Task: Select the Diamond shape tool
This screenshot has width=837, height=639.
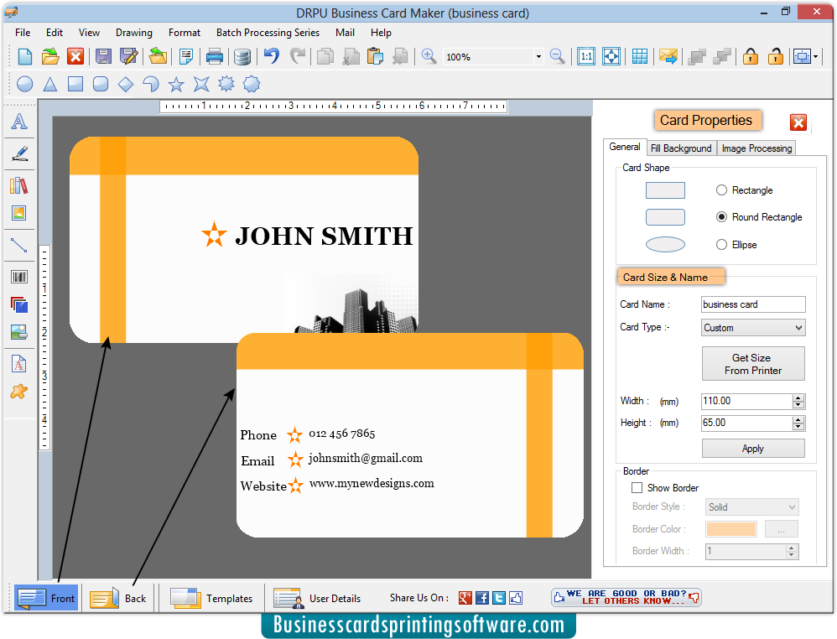Action: (126, 84)
